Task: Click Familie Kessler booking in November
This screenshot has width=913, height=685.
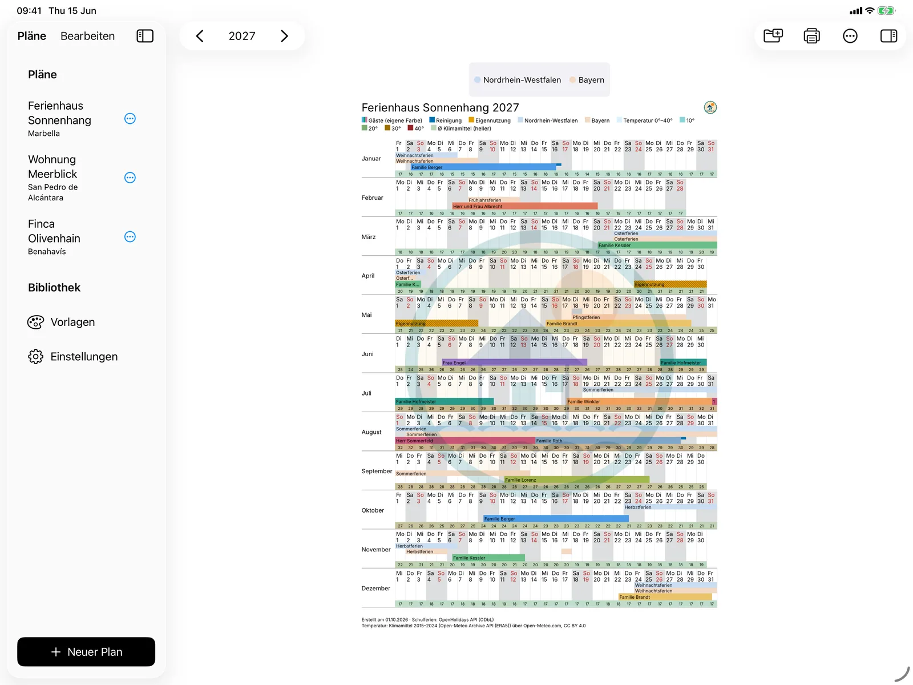Action: pyautogui.click(x=488, y=558)
